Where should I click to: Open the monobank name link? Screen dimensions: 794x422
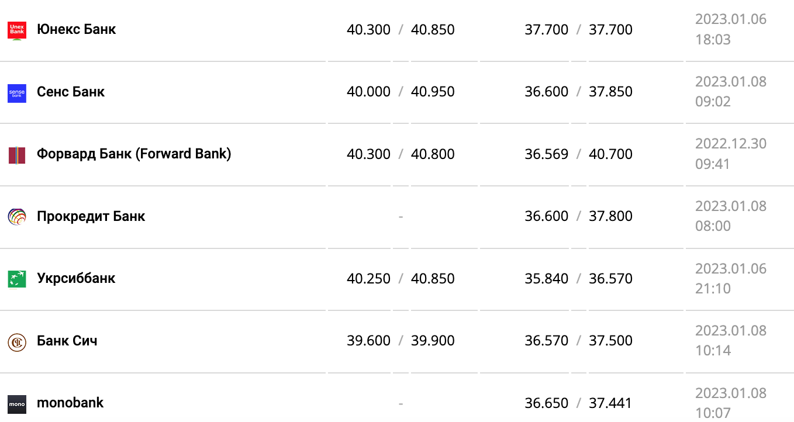click(70, 403)
